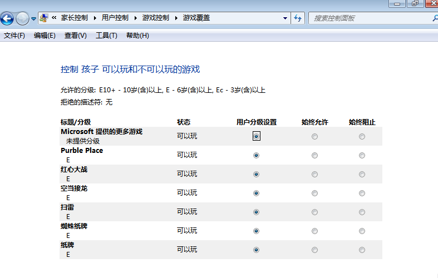The width and height of the screenshot is (438, 278).
Task: Select 始终允许 for 扫雷
Action: click(x=314, y=212)
